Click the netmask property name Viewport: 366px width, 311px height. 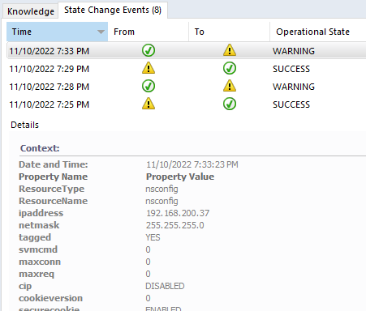[x=39, y=225]
